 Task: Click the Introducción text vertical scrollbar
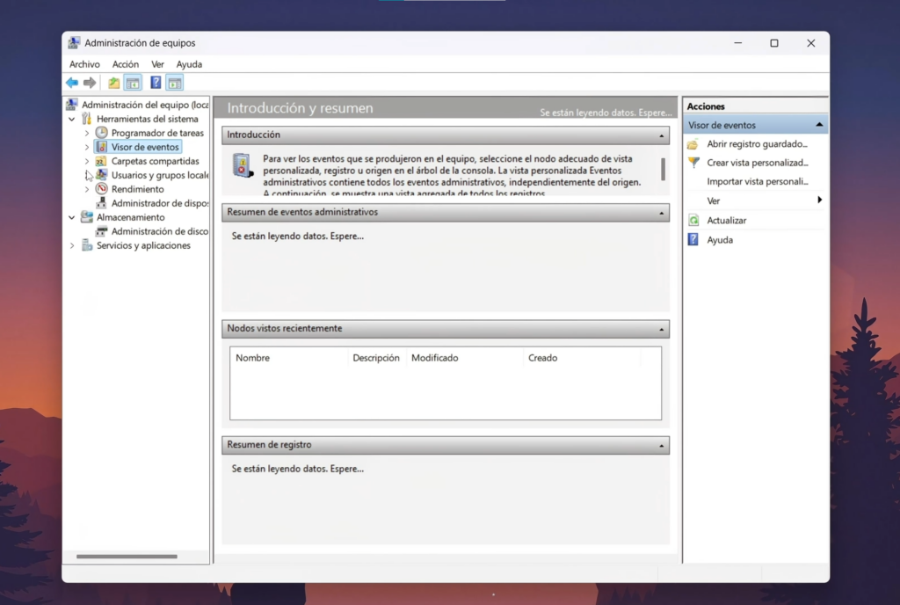pyautogui.click(x=663, y=169)
